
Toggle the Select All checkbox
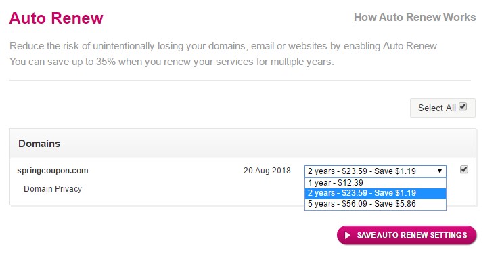tap(463, 106)
